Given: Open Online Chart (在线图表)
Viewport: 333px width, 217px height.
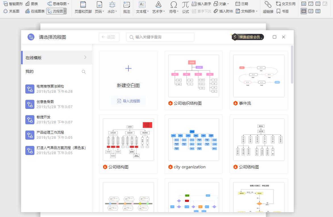Looking at the screenshot, I should coord(35,11).
